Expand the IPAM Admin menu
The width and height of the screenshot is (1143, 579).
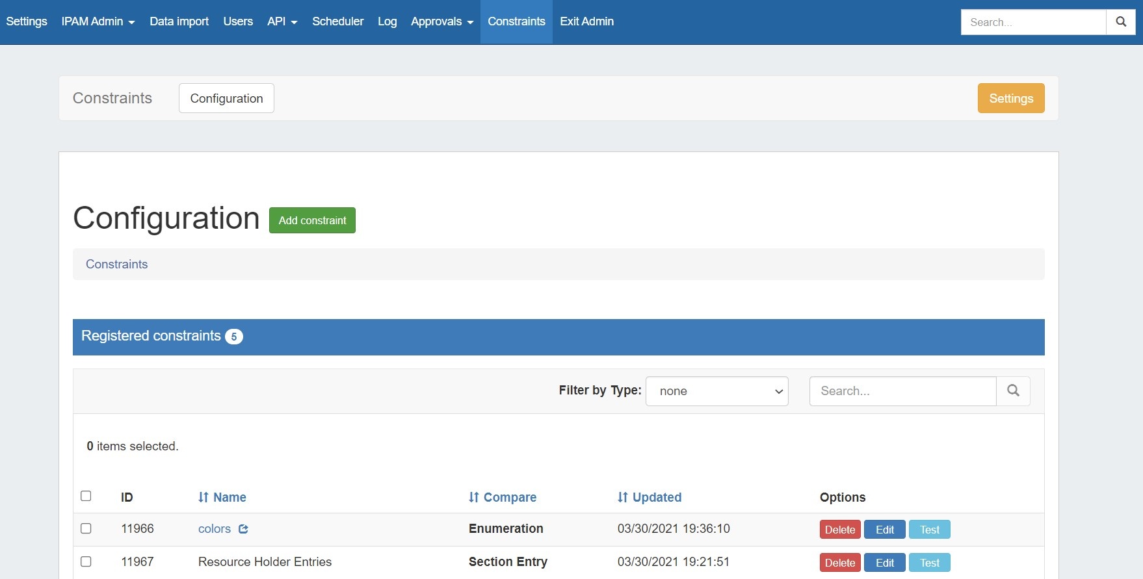click(x=98, y=21)
